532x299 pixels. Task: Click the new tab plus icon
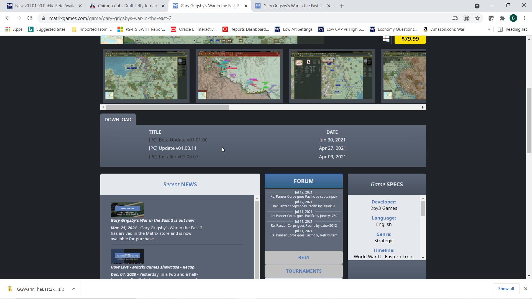[342, 6]
